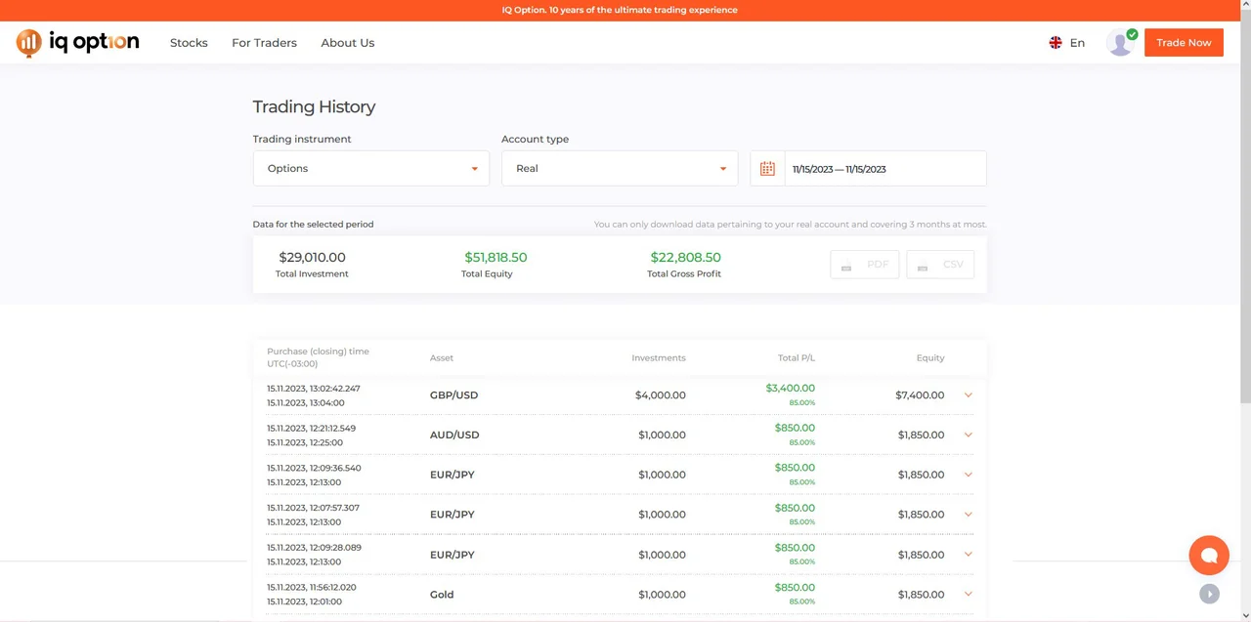Click the AUD/USD asset name

[454, 435]
